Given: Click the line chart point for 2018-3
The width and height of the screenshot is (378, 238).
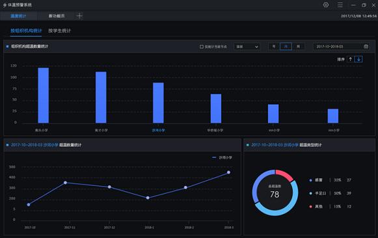Looking at the screenshot, I should click(228, 172).
